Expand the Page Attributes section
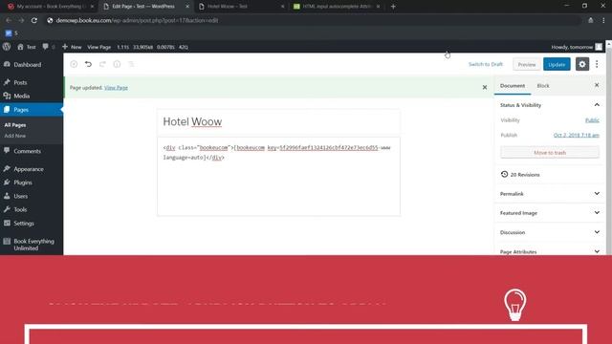 click(550, 251)
